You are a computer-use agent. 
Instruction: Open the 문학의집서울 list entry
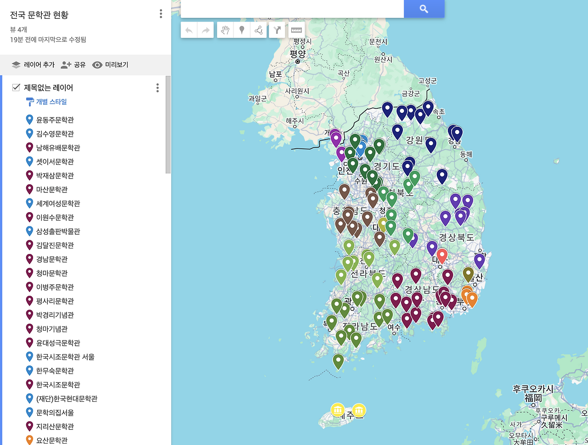[55, 412]
